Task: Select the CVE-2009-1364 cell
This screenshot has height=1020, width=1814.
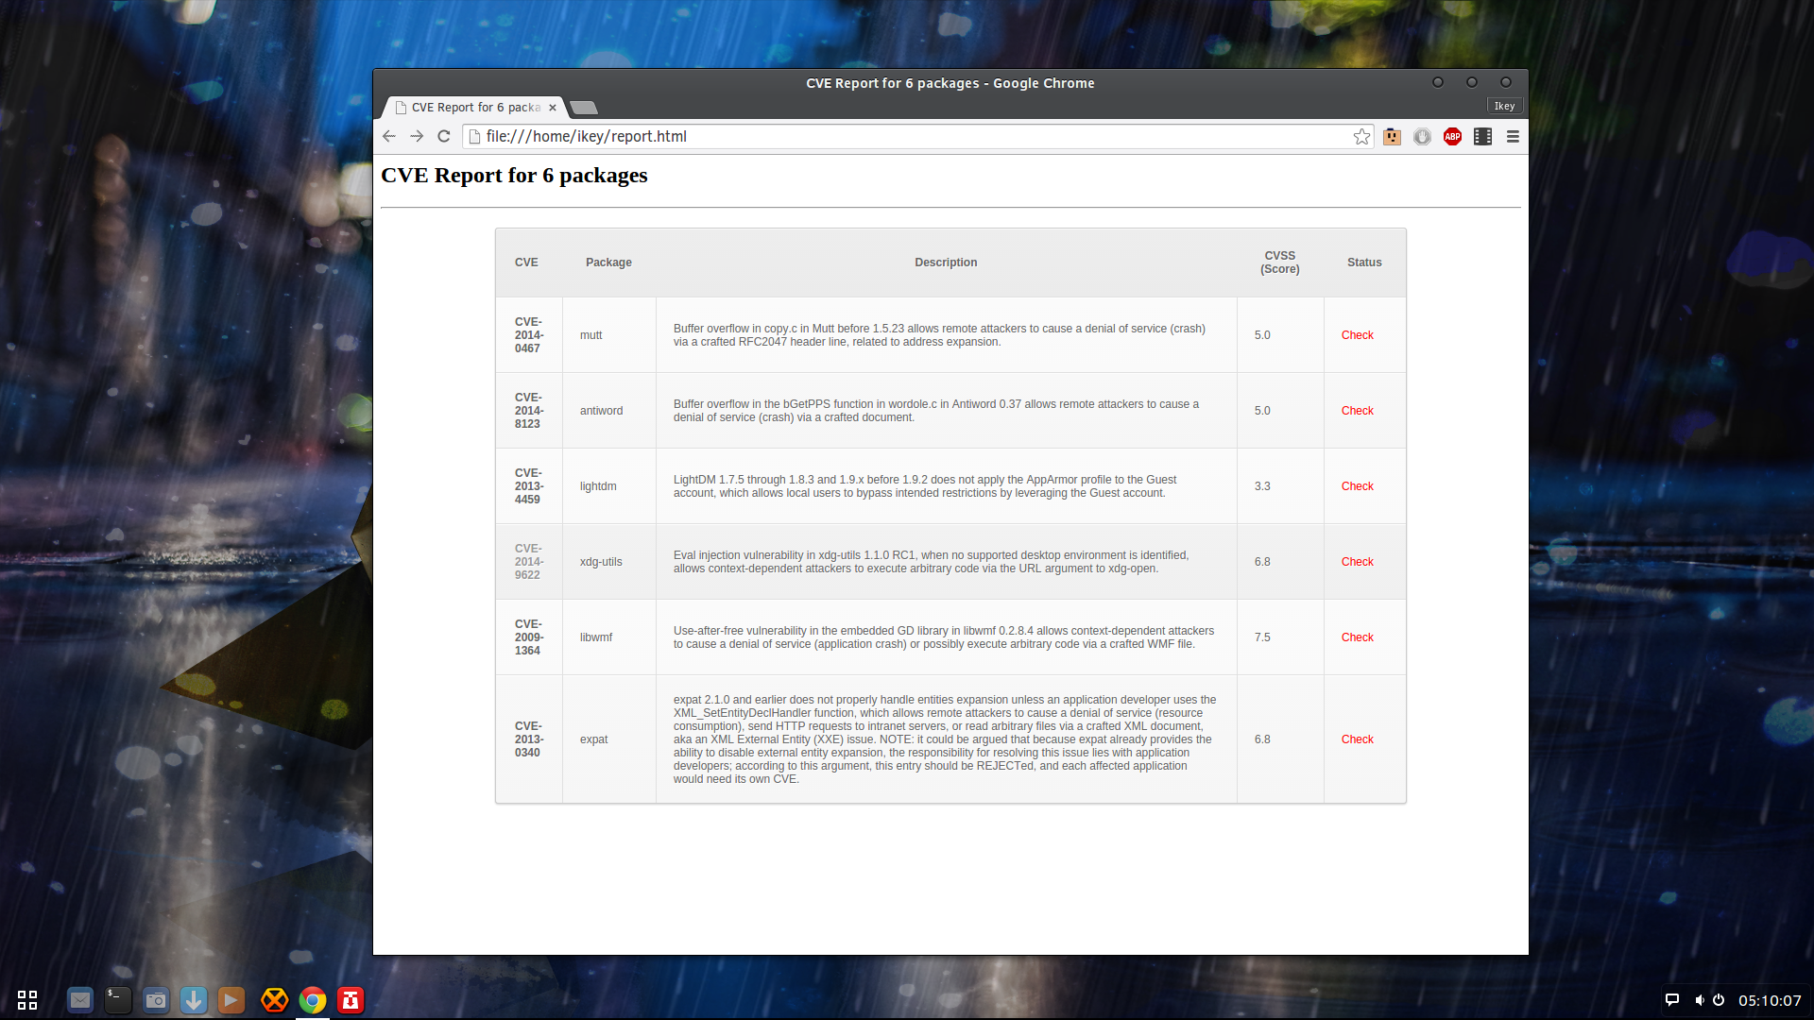Action: [529, 637]
